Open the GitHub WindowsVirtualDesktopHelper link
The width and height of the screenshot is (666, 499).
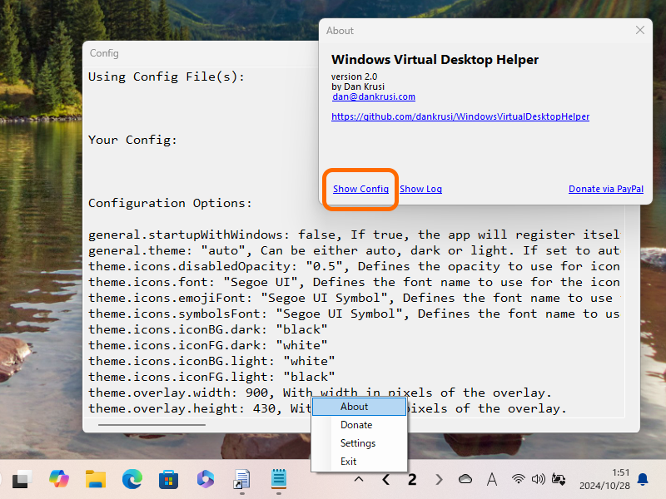click(x=460, y=116)
